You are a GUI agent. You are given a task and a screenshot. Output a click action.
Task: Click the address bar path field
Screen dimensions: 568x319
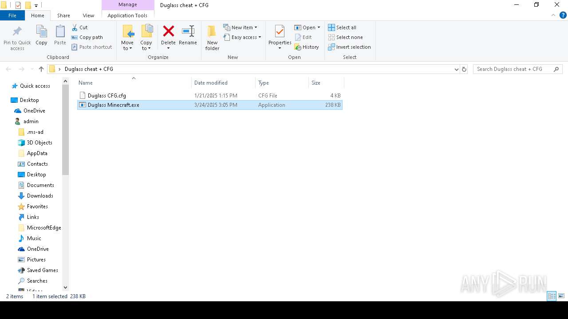point(253,69)
